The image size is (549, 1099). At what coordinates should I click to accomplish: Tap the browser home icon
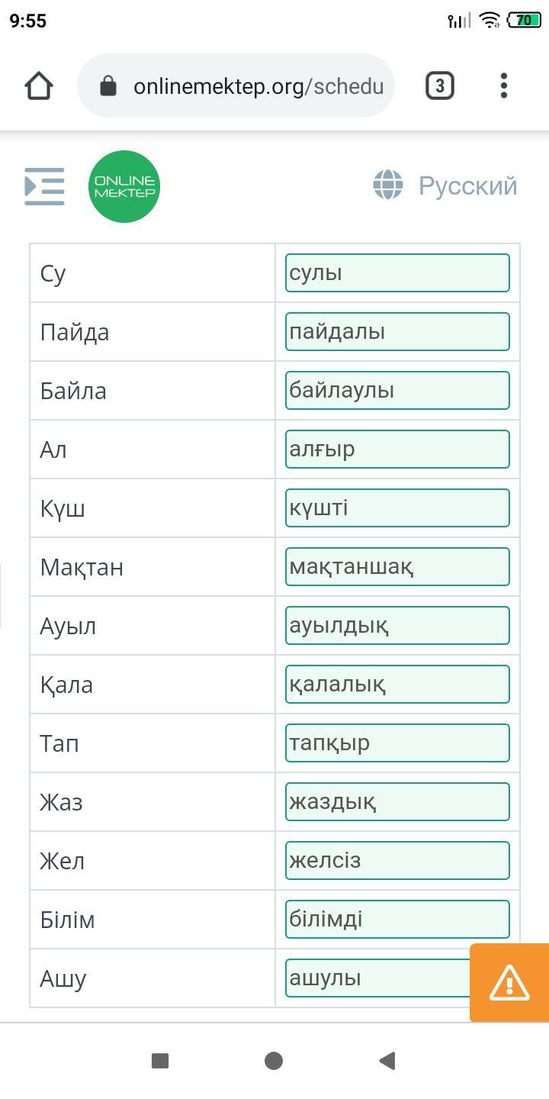point(39,85)
